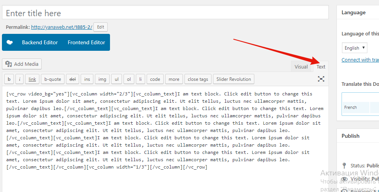Click the link quicktag button
Screen dimensions: 379x192
(x=32, y=79)
